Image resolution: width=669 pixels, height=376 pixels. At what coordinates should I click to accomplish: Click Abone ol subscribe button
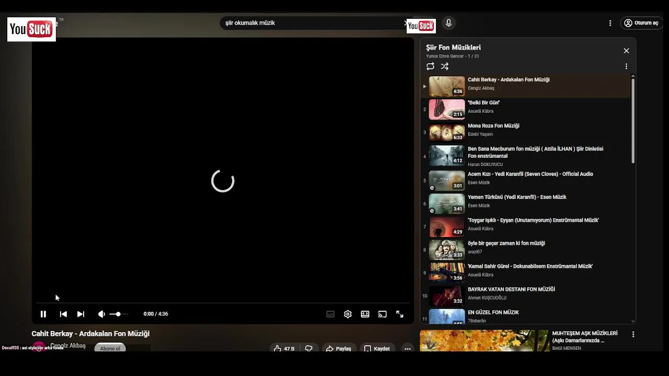110,348
